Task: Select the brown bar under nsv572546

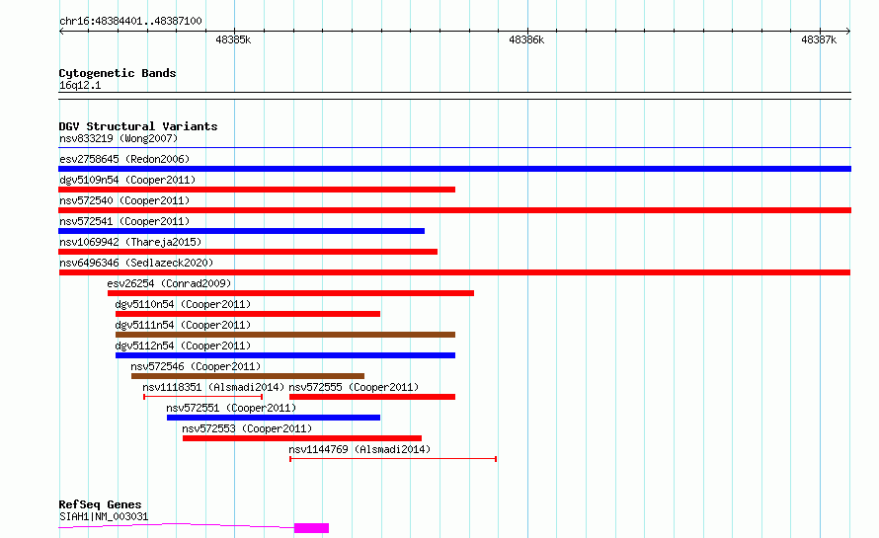Action: [248, 376]
